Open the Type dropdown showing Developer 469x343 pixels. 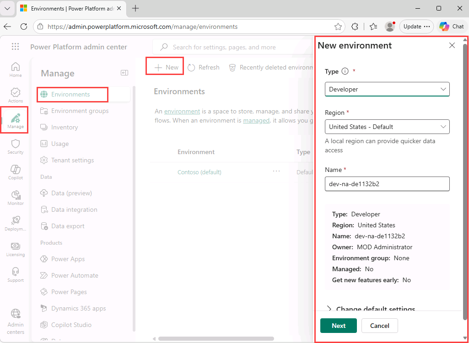(x=387, y=89)
